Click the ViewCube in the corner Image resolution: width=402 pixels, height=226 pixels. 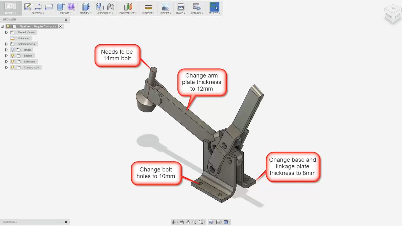393,14
